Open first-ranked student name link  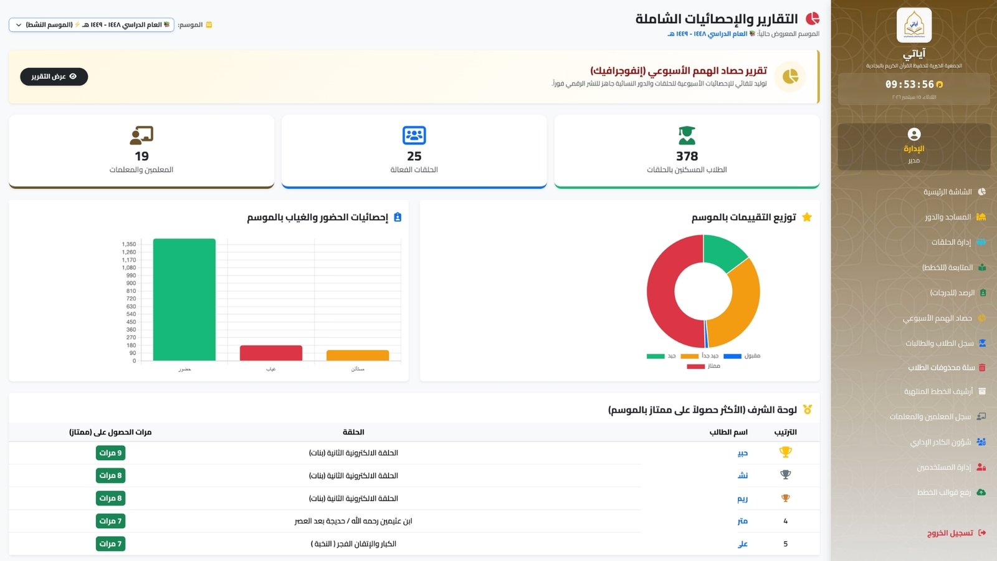(x=743, y=453)
